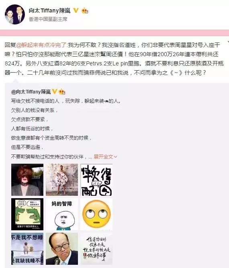
Task: Open the calligraphy quote thumbnail
Action: [x=96, y=249]
